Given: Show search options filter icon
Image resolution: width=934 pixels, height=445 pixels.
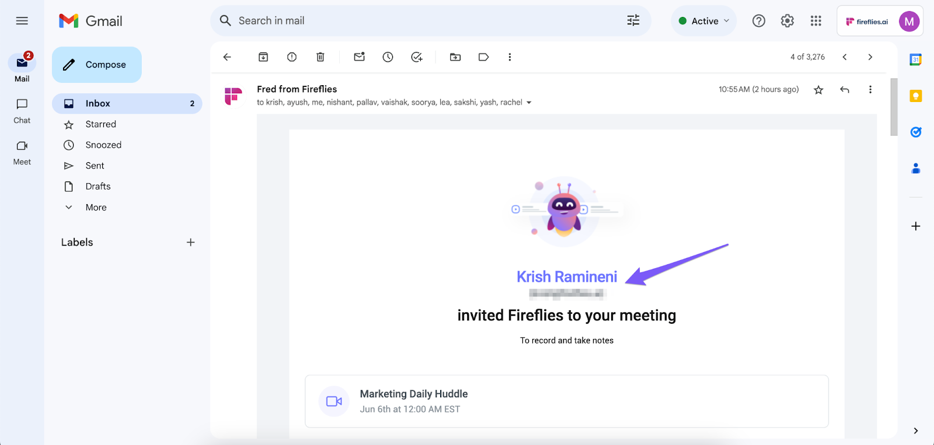Looking at the screenshot, I should tap(633, 21).
